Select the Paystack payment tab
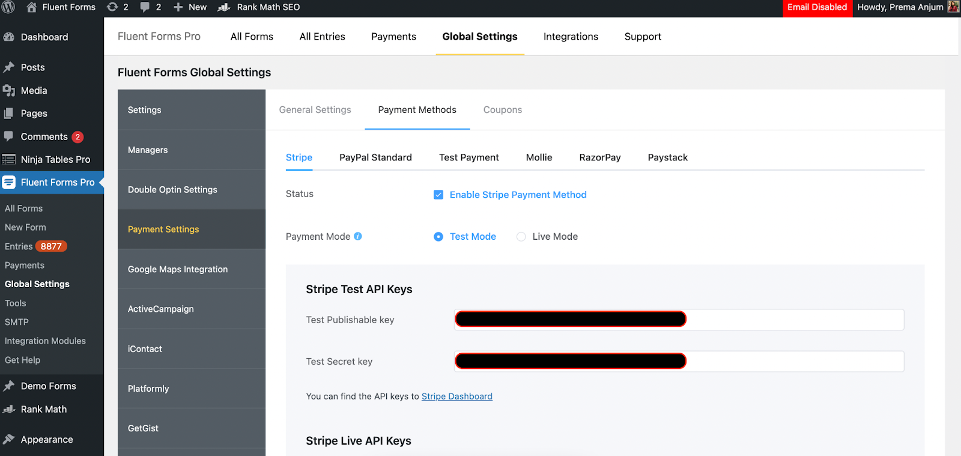This screenshot has width=961, height=456. pyautogui.click(x=668, y=157)
